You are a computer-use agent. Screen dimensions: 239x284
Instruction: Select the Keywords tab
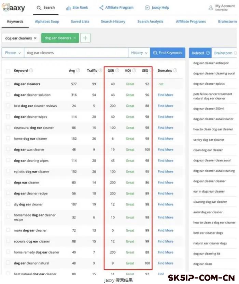click(x=15, y=22)
